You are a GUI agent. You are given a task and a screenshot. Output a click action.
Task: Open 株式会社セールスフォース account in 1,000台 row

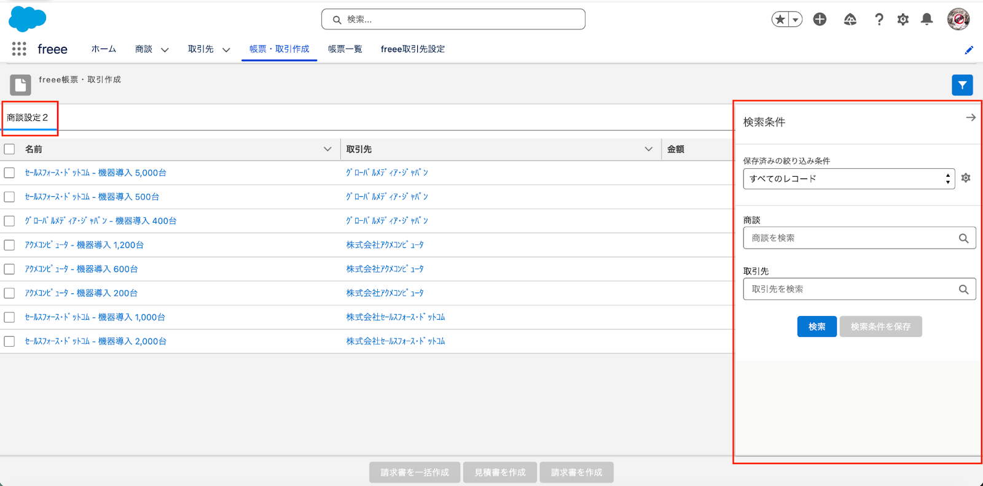[396, 317]
